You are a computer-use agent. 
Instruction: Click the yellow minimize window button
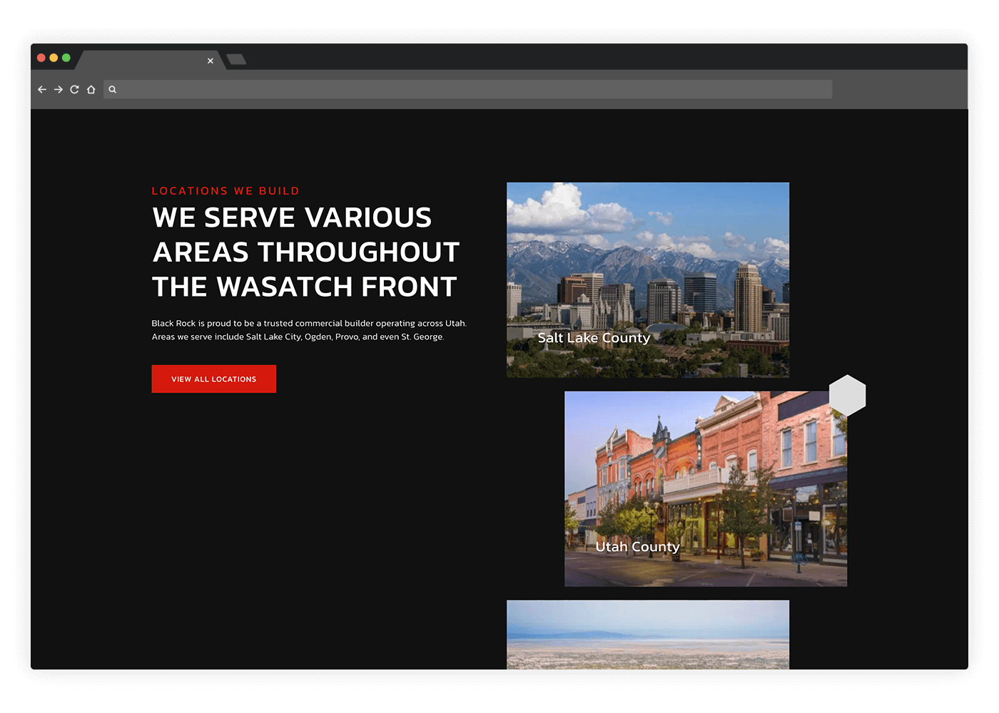[54, 58]
